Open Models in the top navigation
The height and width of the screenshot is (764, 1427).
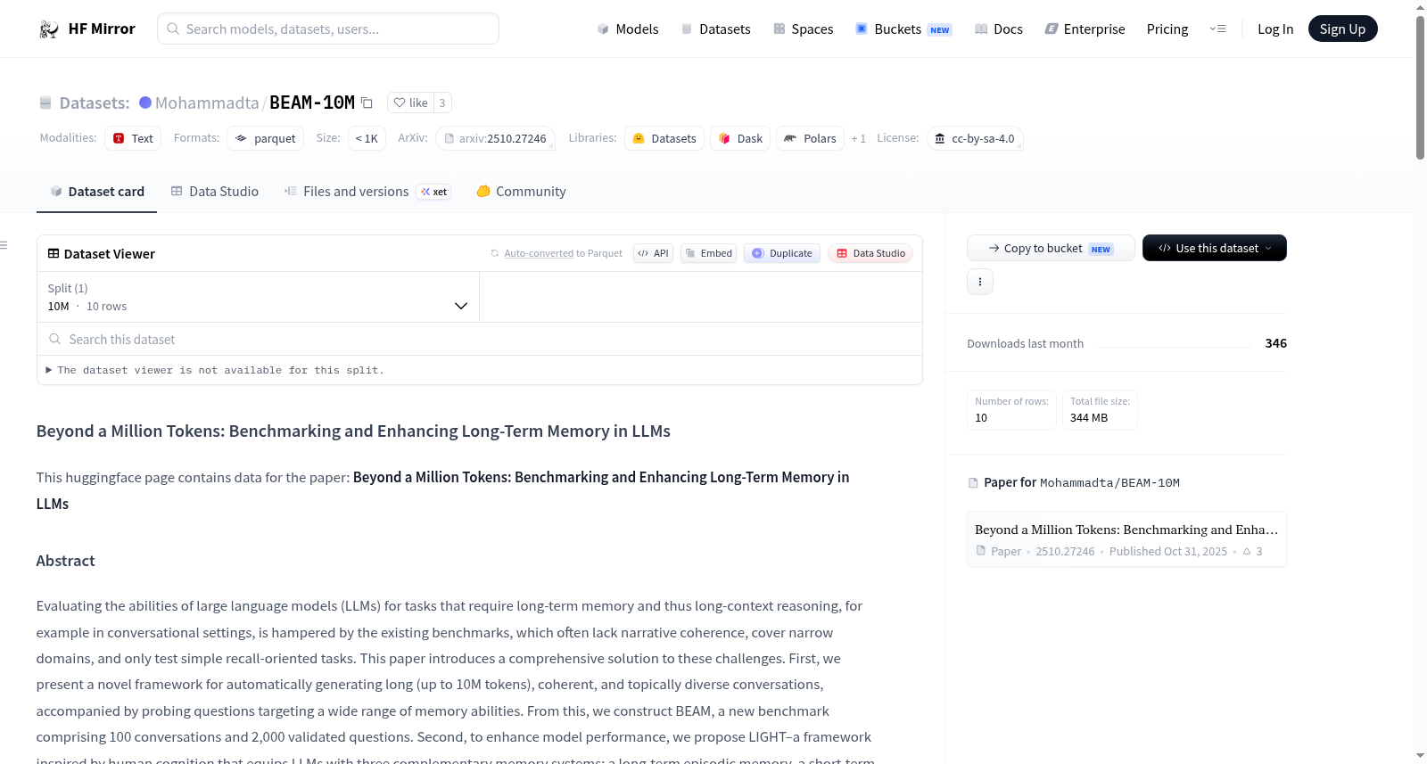(x=628, y=29)
